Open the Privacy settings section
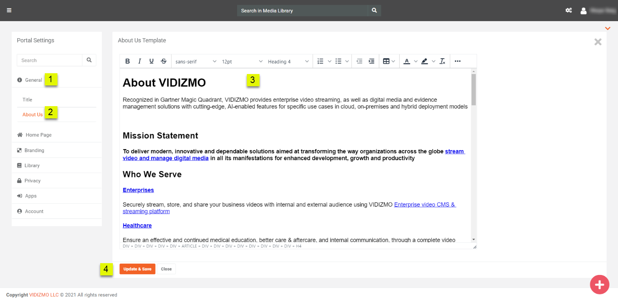 point(32,181)
